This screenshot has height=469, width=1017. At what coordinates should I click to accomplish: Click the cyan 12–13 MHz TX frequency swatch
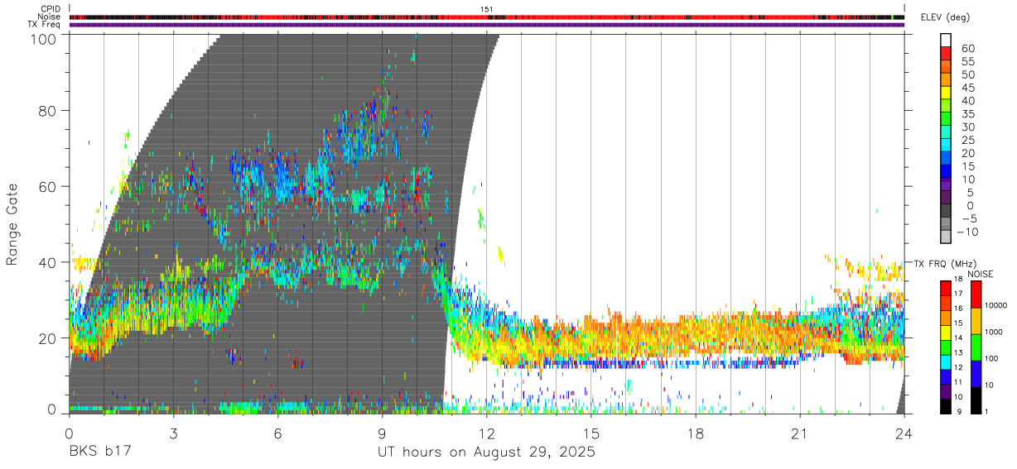pos(946,361)
